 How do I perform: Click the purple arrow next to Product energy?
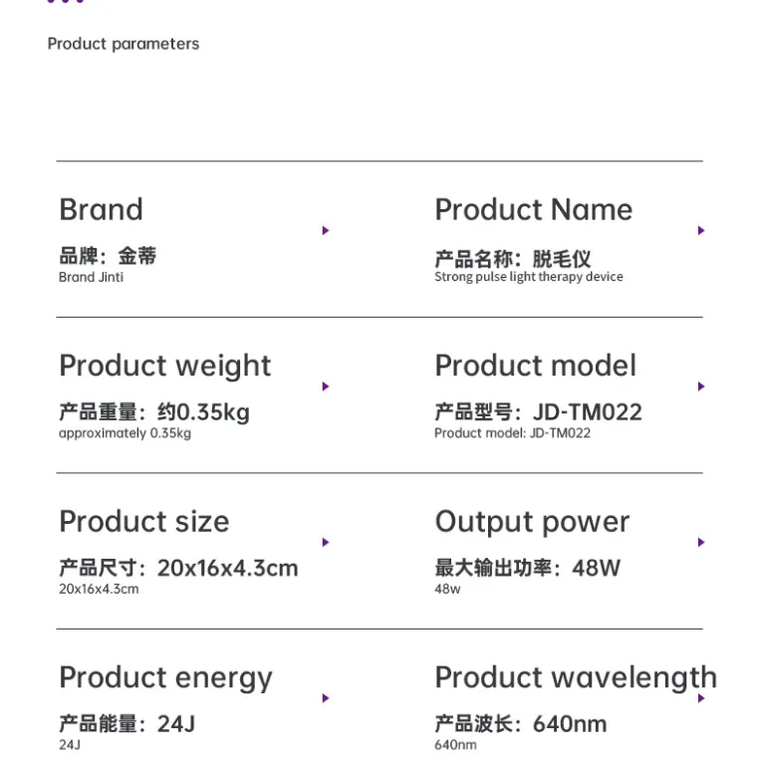point(326,698)
